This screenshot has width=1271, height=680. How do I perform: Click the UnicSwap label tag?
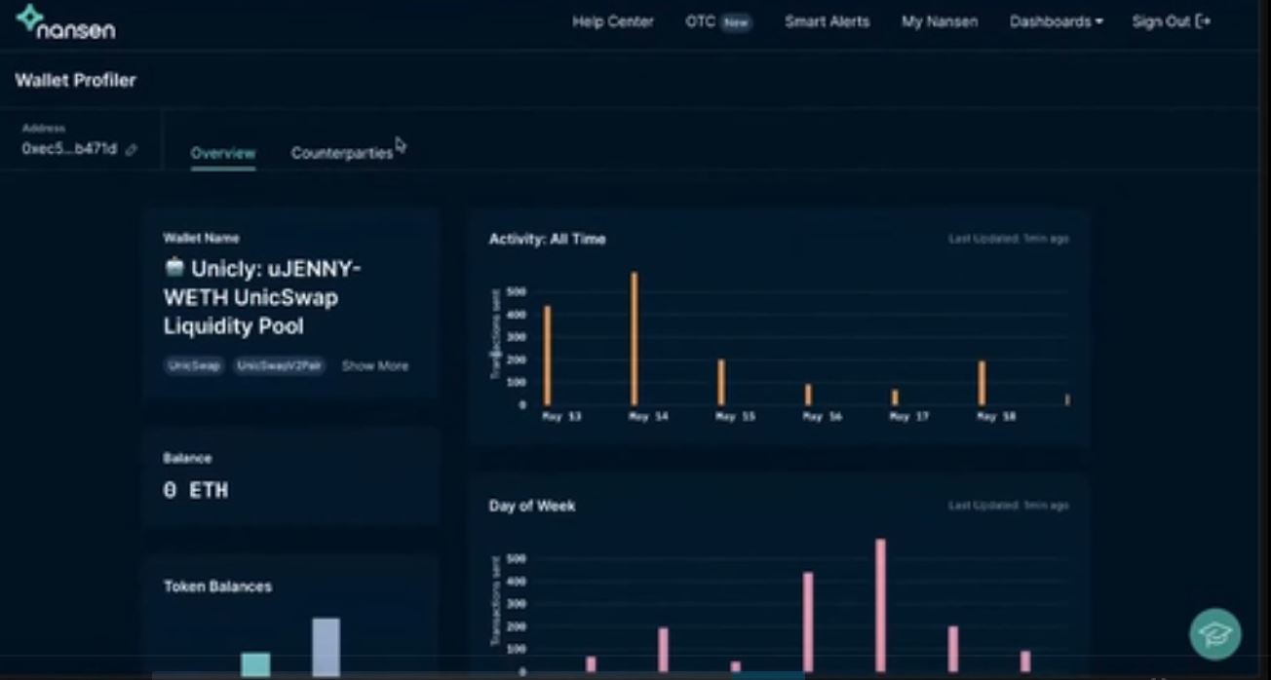pos(195,366)
